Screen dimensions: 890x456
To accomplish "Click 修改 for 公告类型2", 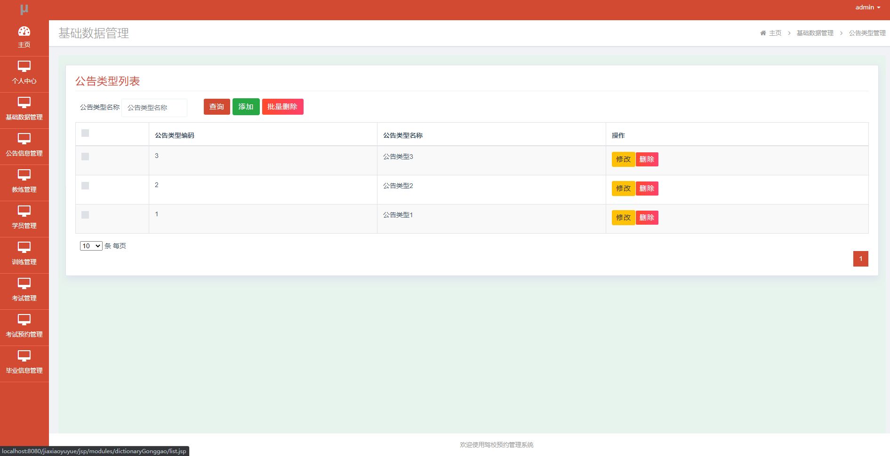I will (x=623, y=189).
